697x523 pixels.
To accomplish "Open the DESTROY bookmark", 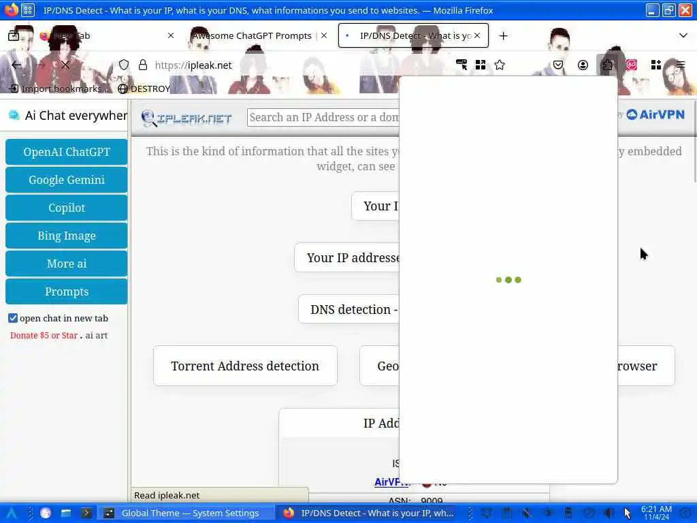I will pos(144,89).
